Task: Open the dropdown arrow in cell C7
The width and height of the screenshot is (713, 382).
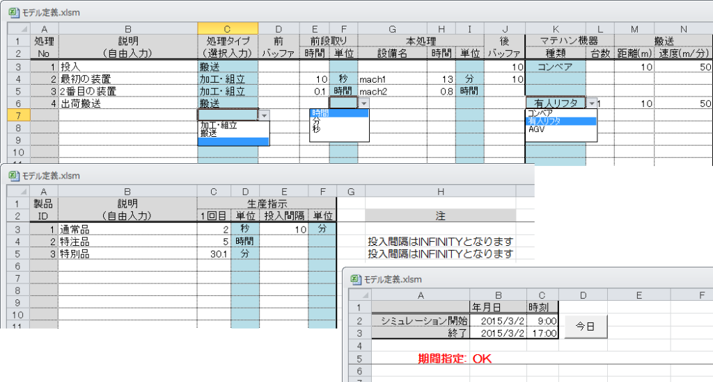Action: pyautogui.click(x=264, y=115)
